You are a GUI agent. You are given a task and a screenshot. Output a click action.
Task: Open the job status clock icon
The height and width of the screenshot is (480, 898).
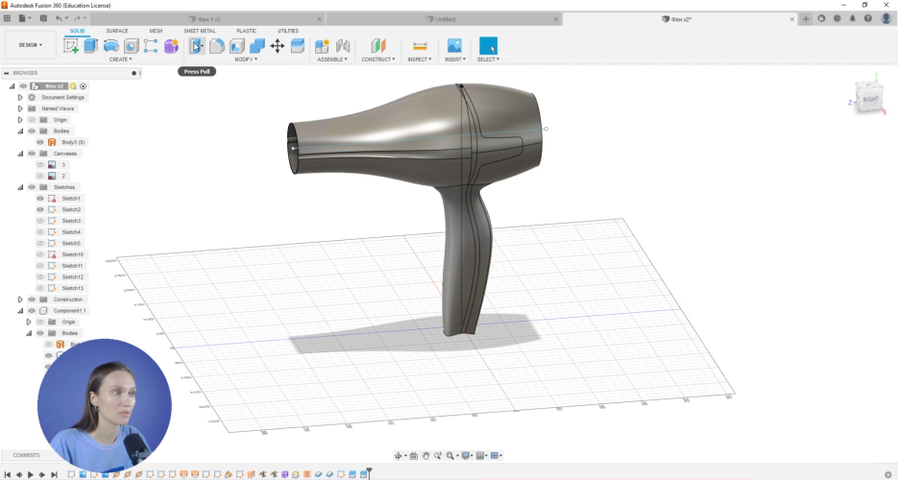[x=837, y=18]
